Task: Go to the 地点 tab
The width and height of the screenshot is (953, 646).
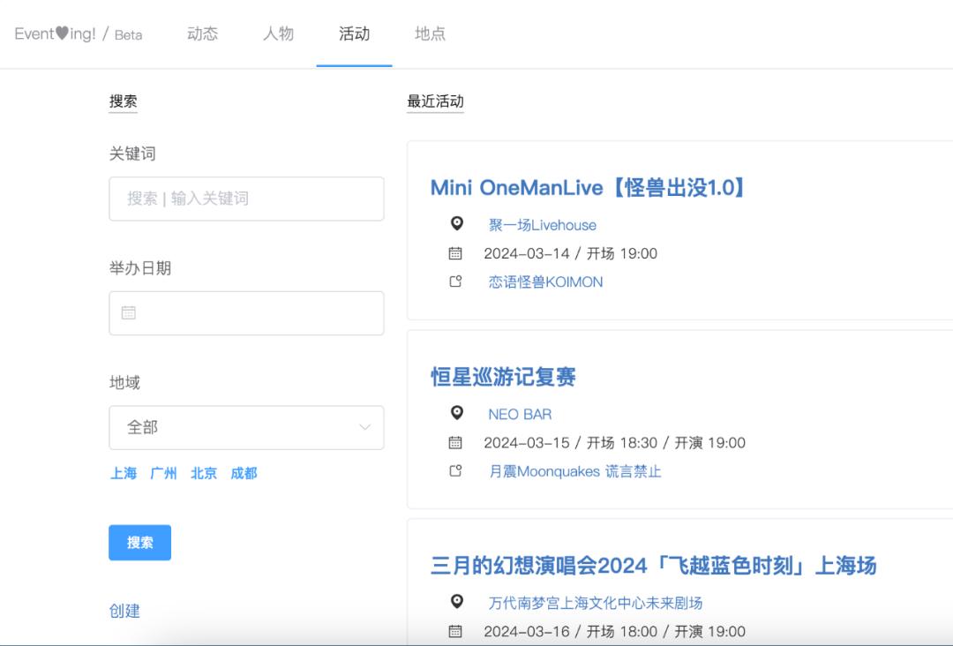Action: [430, 34]
